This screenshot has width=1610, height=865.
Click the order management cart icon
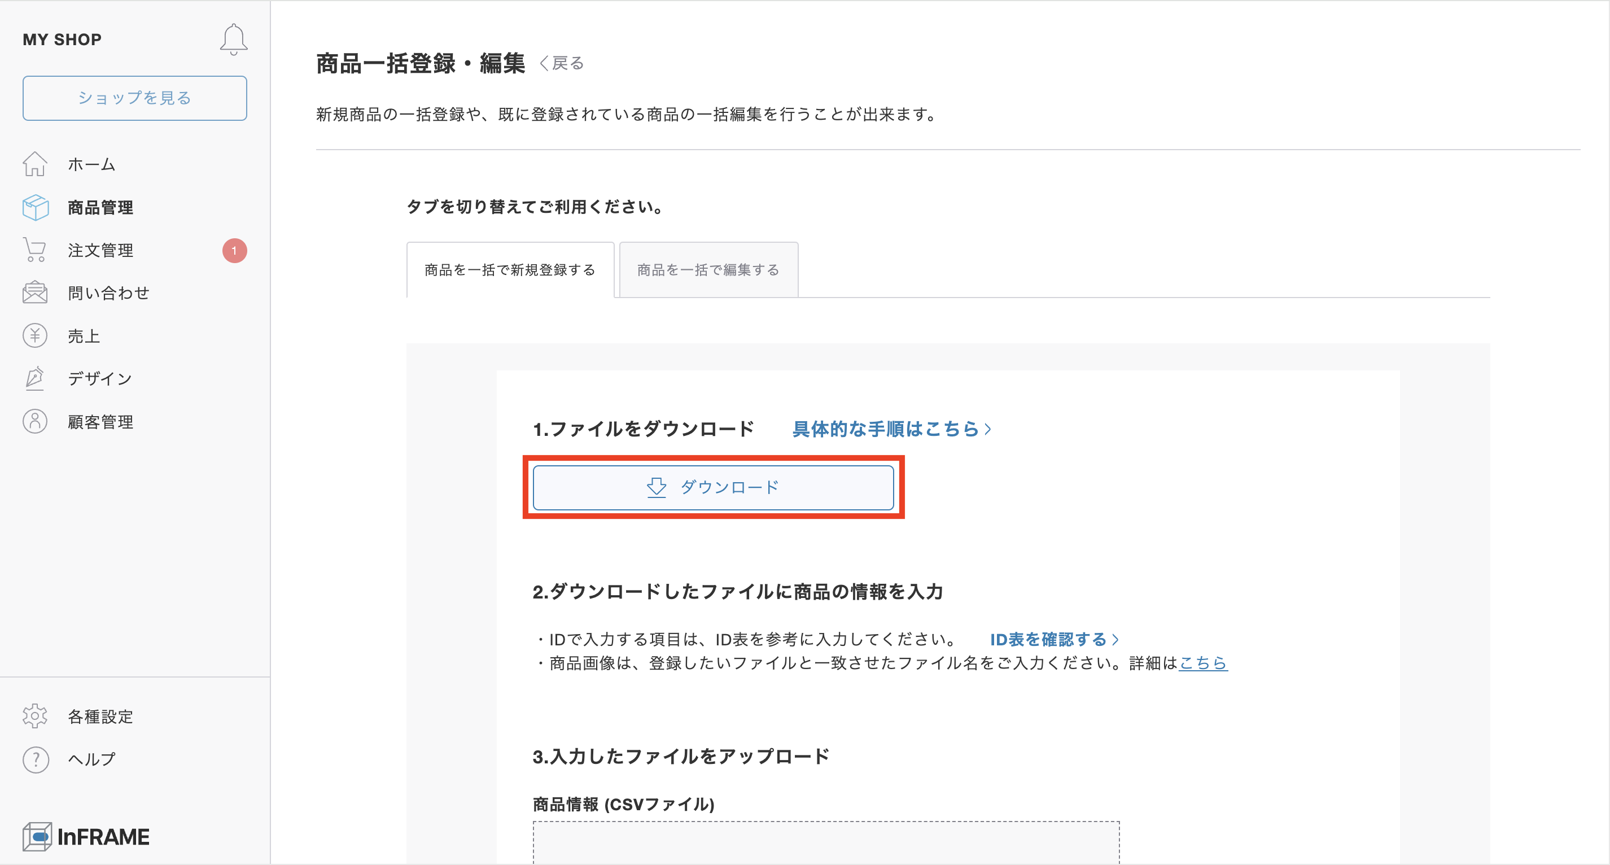pyautogui.click(x=35, y=250)
